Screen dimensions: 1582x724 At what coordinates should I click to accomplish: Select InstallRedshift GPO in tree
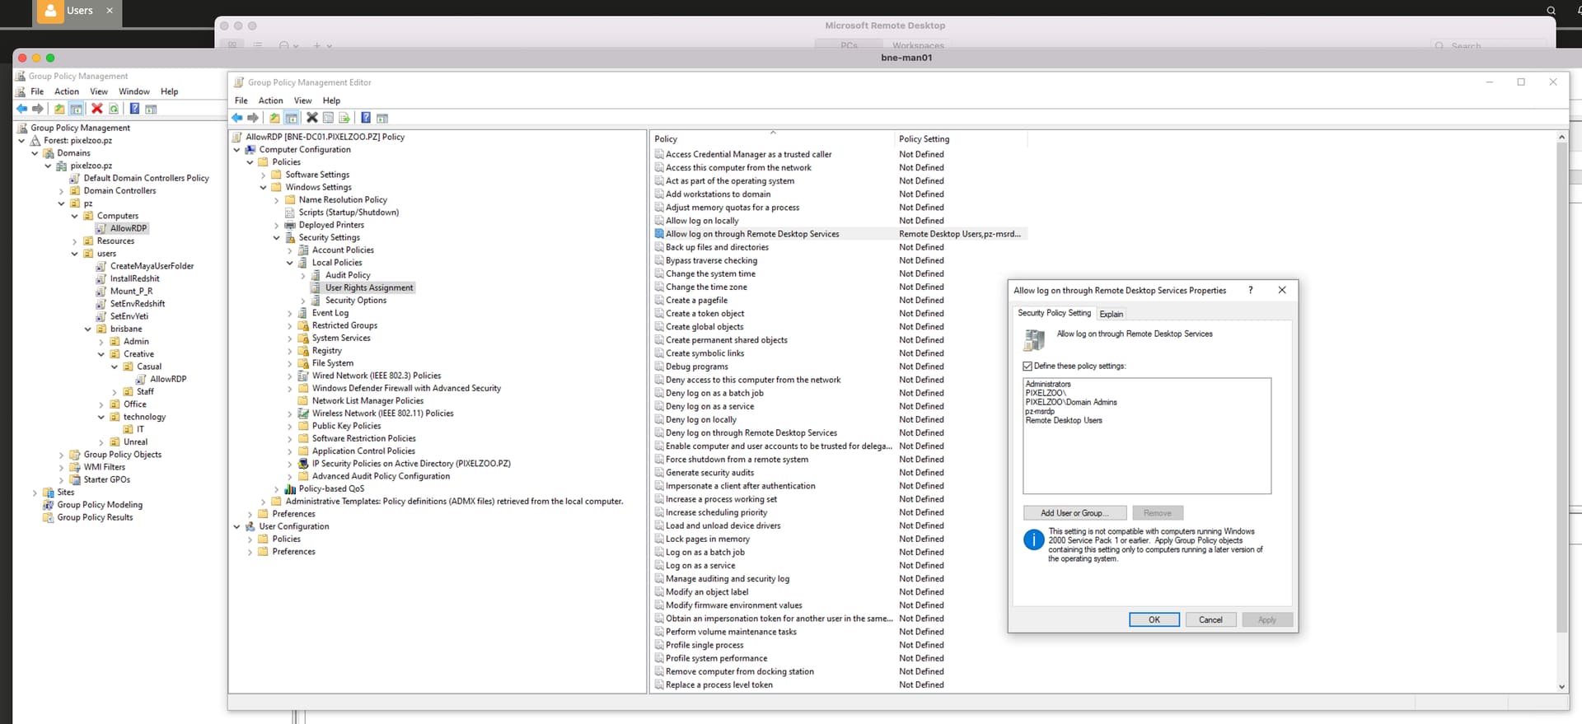134,278
